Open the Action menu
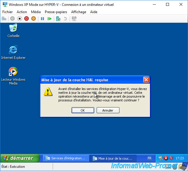Screen dimensions: 188x171 (x=22, y=12)
